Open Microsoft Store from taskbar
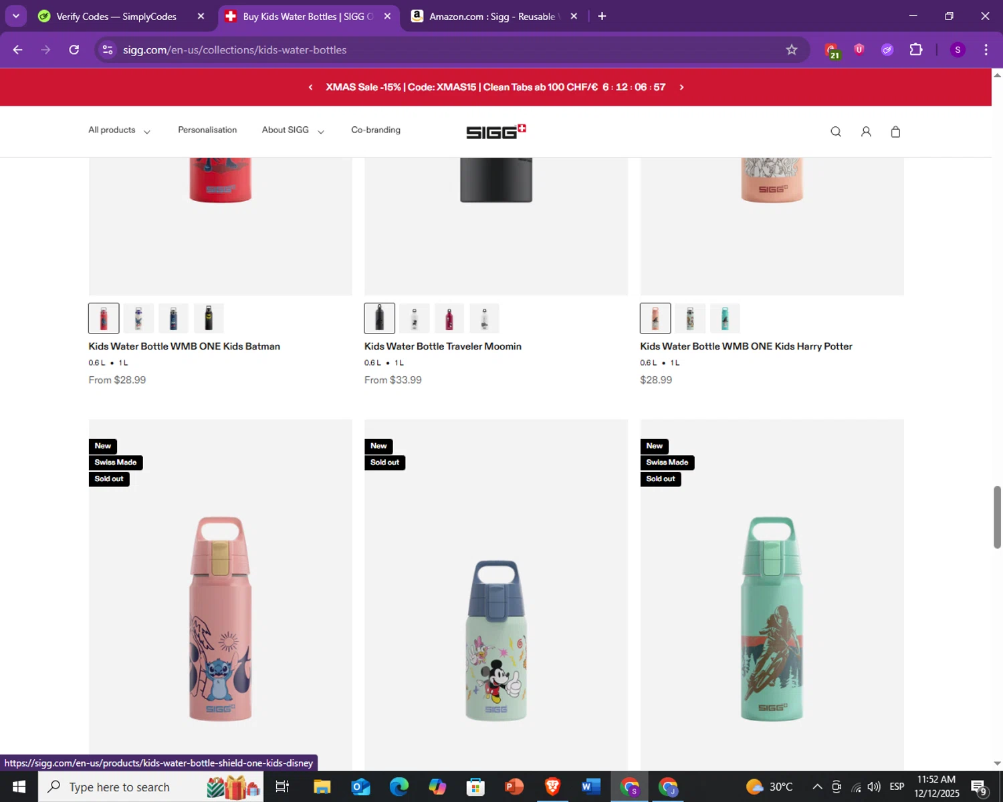This screenshot has height=802, width=1003. point(475,787)
